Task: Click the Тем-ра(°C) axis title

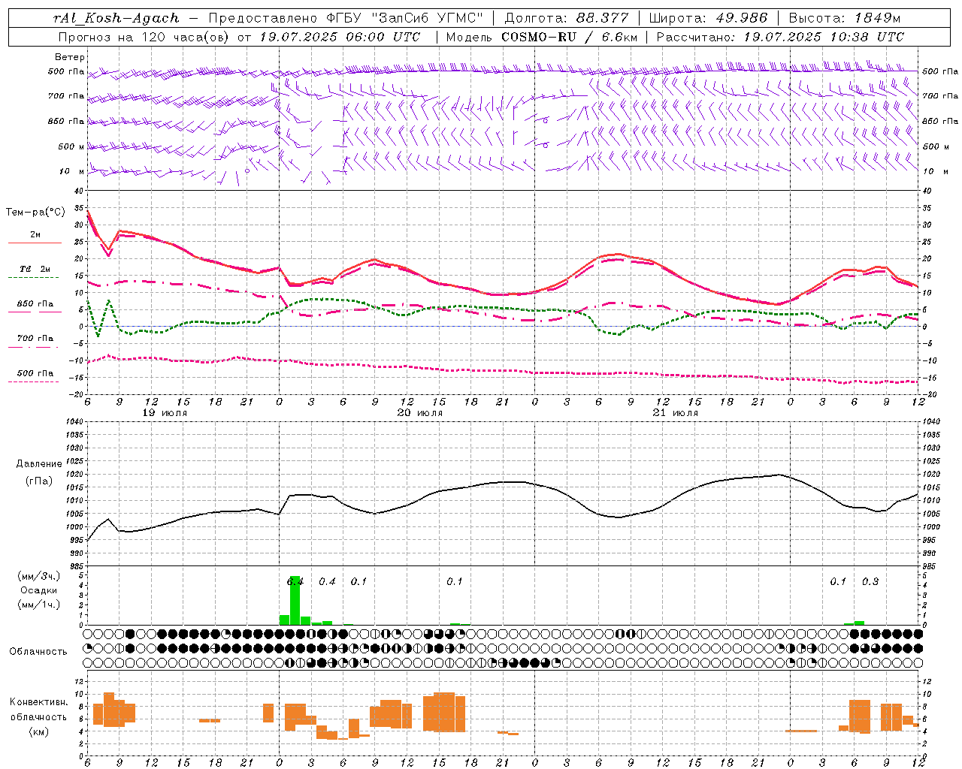Action: click(x=35, y=213)
